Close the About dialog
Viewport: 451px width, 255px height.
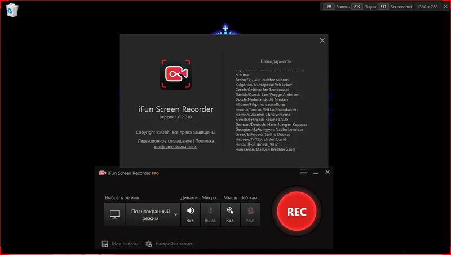pyautogui.click(x=322, y=41)
